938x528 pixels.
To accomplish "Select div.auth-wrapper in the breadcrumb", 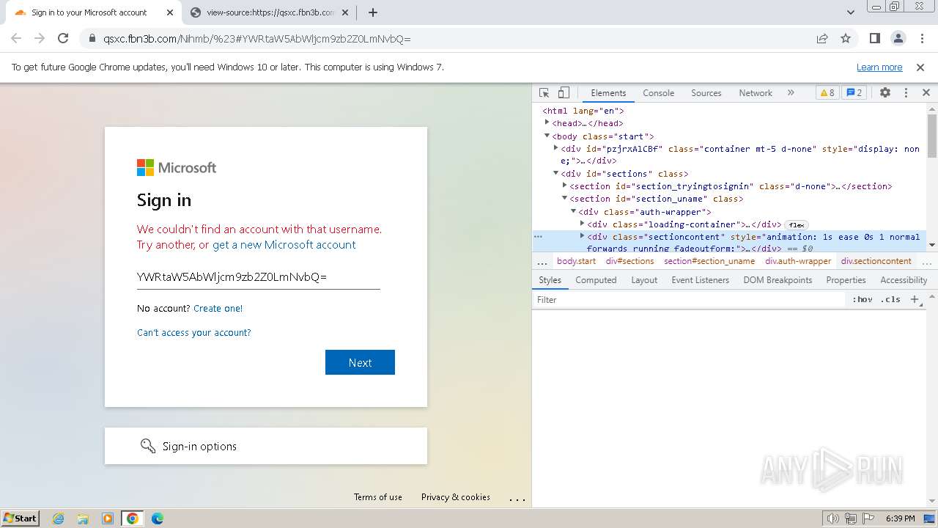I will (x=798, y=261).
